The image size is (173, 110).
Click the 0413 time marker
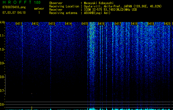[52, 24]
